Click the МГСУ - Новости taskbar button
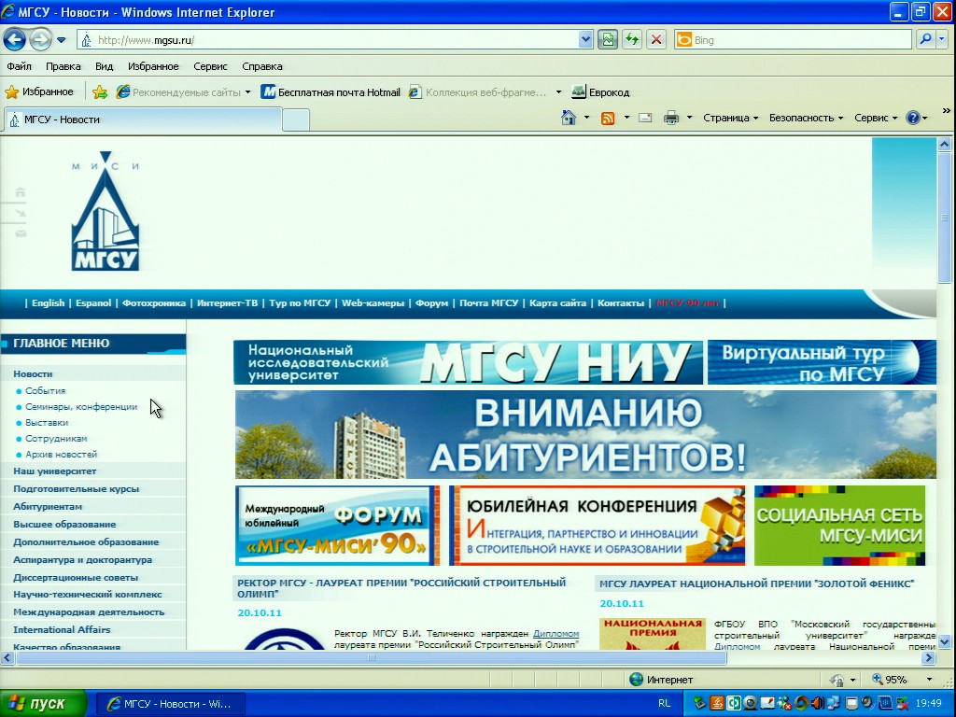Image resolution: width=956 pixels, height=717 pixels. pyautogui.click(x=171, y=704)
